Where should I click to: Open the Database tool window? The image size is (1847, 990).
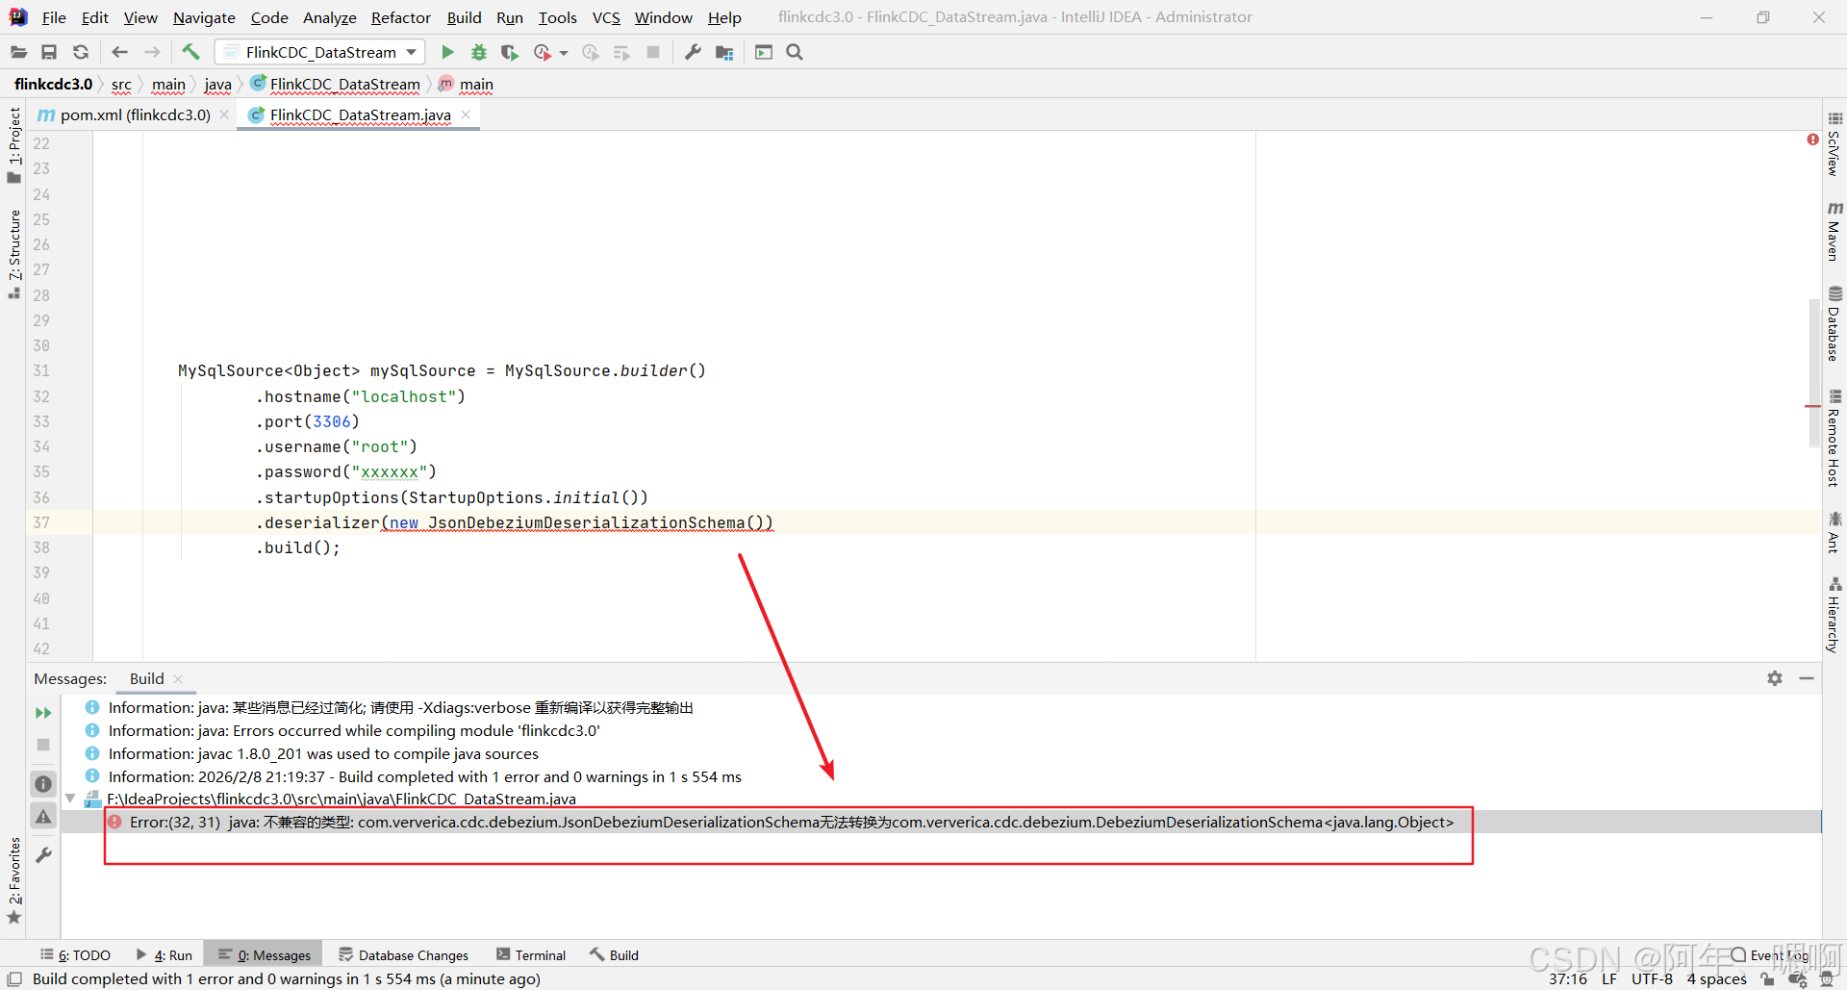tap(1834, 323)
